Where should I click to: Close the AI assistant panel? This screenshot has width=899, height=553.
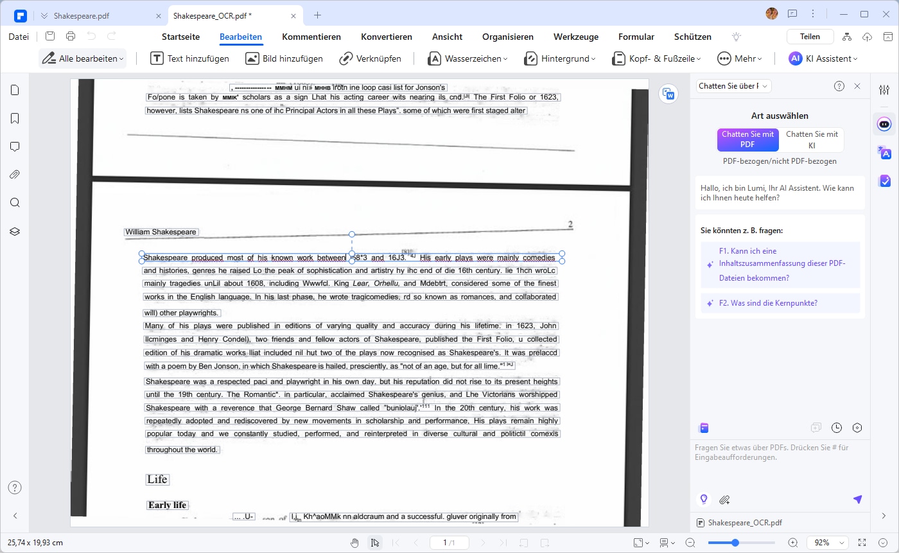(857, 86)
